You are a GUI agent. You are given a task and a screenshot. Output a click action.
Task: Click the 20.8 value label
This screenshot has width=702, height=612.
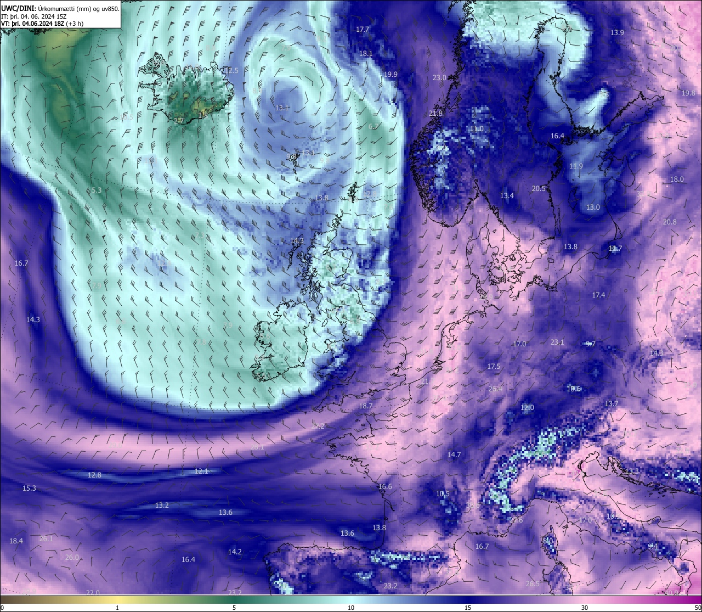point(670,222)
